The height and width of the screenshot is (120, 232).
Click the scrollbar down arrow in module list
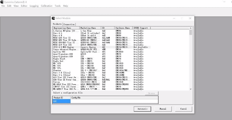click(x=190, y=89)
